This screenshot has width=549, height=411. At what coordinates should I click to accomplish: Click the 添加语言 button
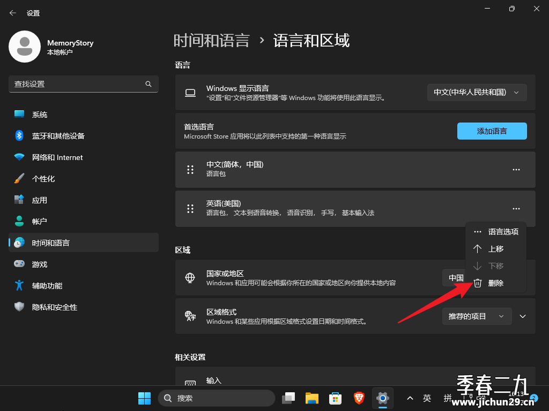[x=492, y=131]
